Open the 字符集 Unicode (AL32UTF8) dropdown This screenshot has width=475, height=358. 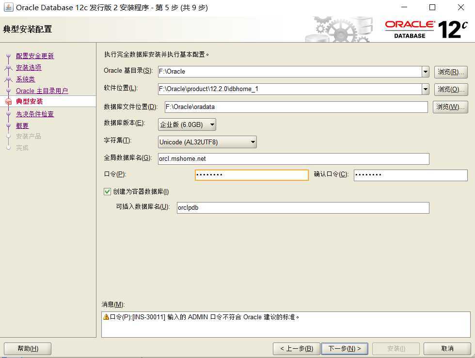click(x=207, y=142)
